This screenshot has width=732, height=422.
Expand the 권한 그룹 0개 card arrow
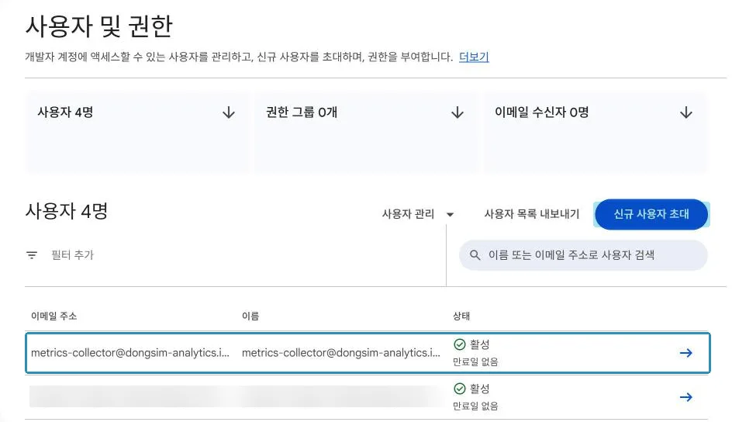(x=457, y=112)
